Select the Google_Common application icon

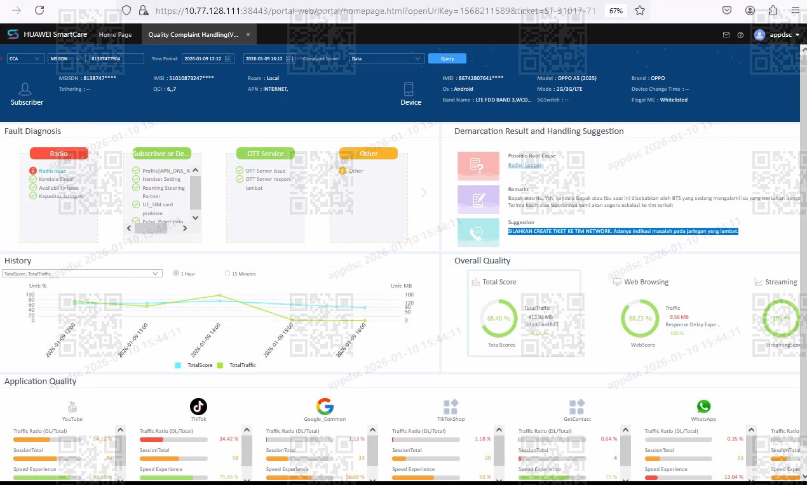tap(325, 406)
